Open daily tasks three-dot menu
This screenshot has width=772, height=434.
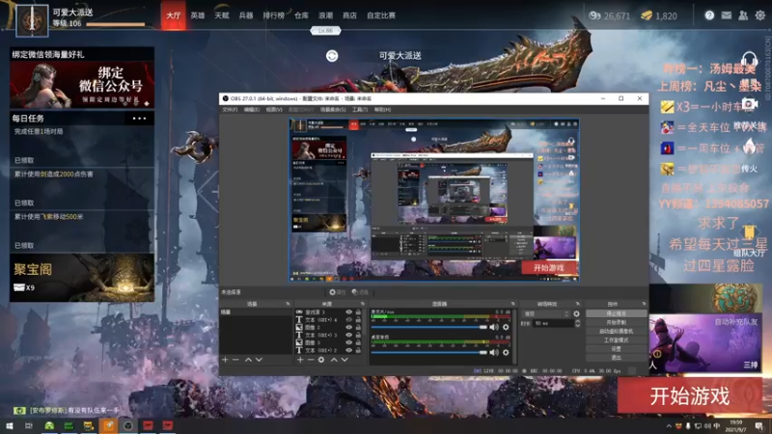click(x=139, y=118)
